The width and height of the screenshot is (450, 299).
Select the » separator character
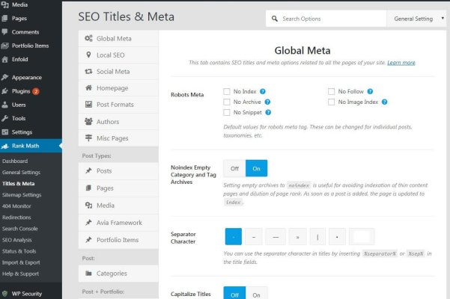(x=297, y=236)
